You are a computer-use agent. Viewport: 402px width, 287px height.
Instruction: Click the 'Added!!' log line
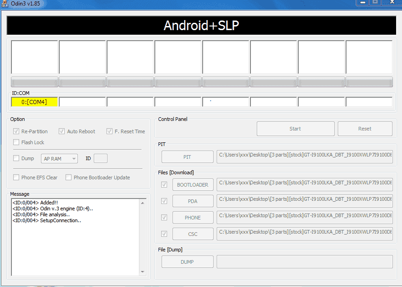pos(35,203)
